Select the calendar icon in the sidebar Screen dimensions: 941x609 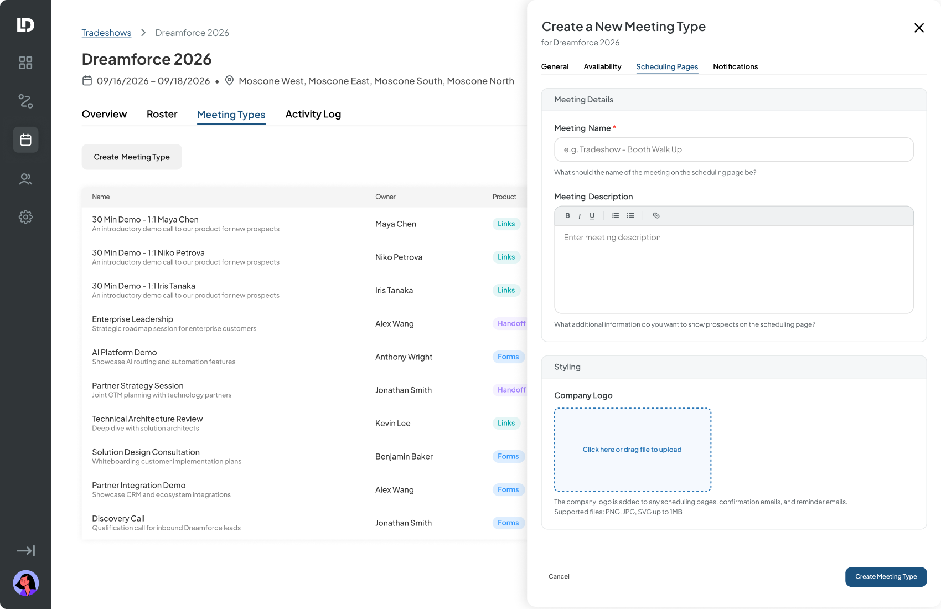[25, 140]
